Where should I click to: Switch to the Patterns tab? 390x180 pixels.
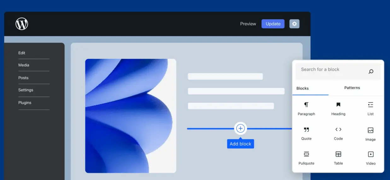[352, 88]
